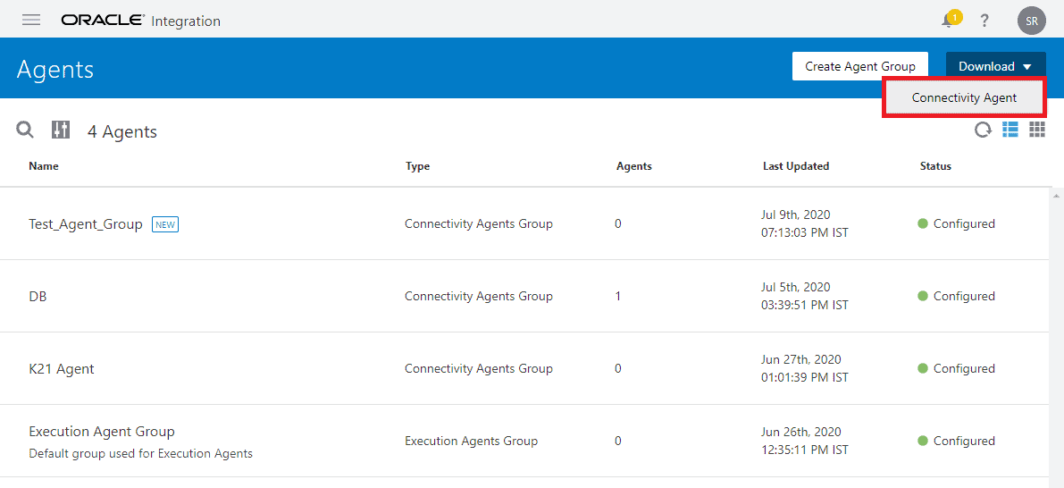Image resolution: width=1064 pixels, height=488 pixels.
Task: Click the Jun 26th, 2020 timestamp
Action: [805, 442]
